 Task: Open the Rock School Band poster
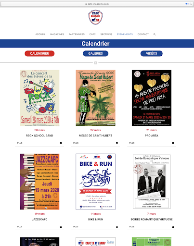click(x=39, y=98)
